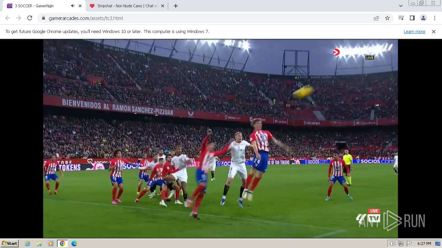442x248 pixels.
Task: Open the Learn more link
Action: [414, 31]
